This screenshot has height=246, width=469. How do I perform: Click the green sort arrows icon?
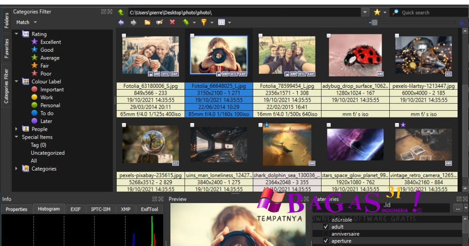click(186, 22)
